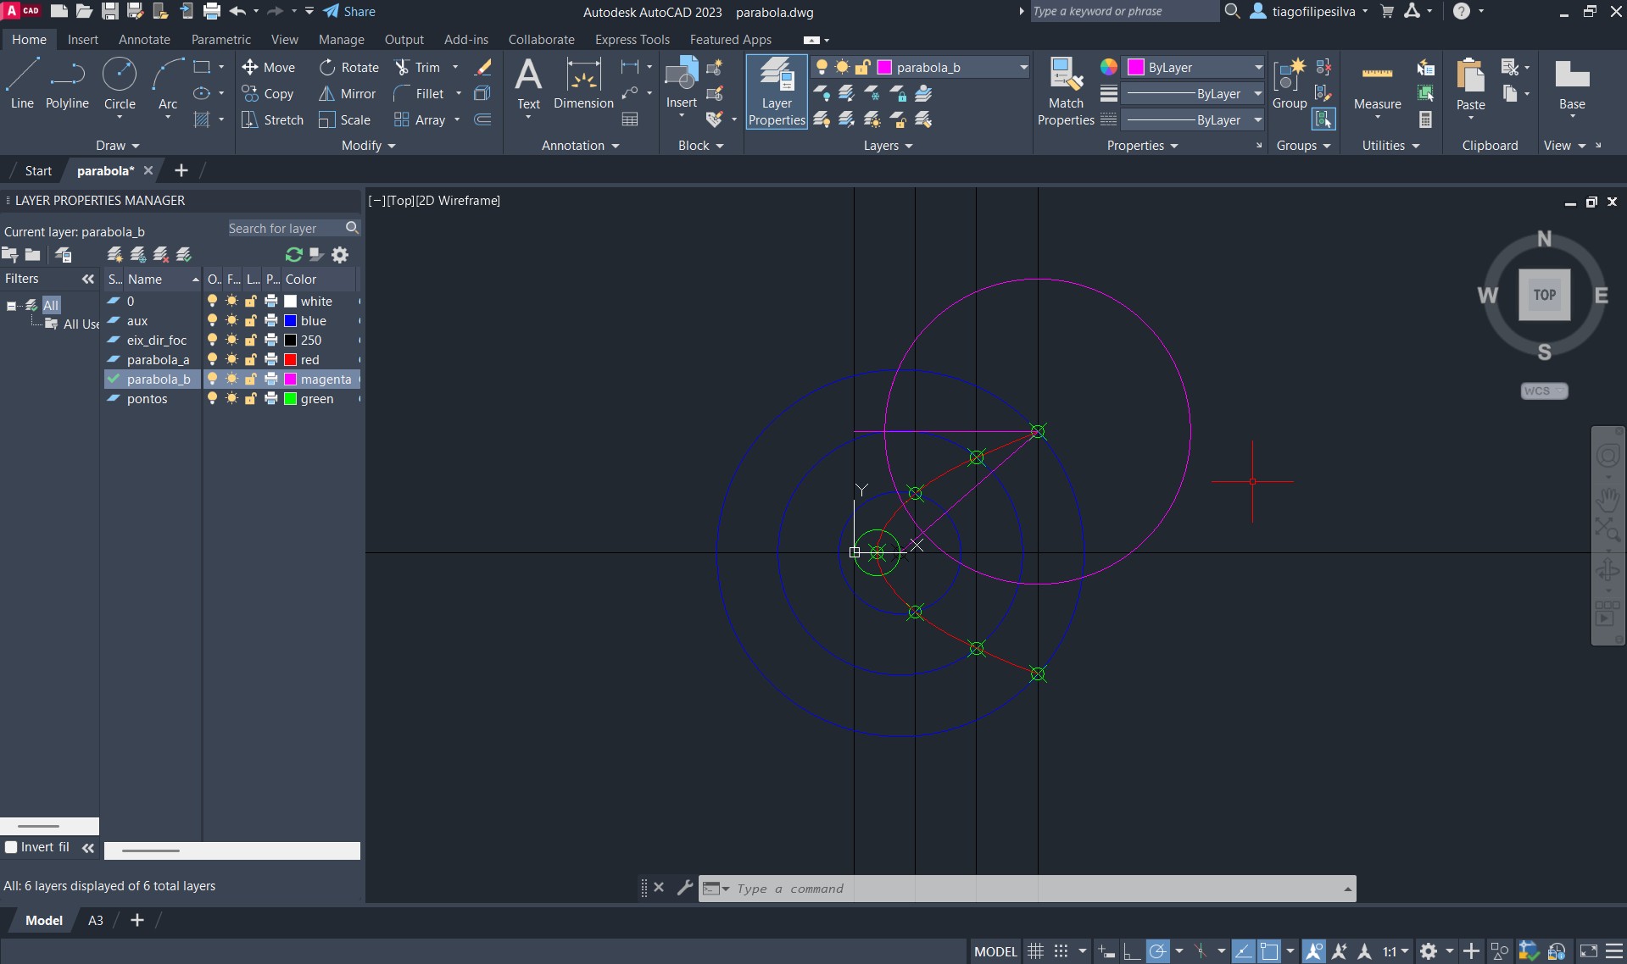Open the Layer Properties panel button

tap(776, 91)
